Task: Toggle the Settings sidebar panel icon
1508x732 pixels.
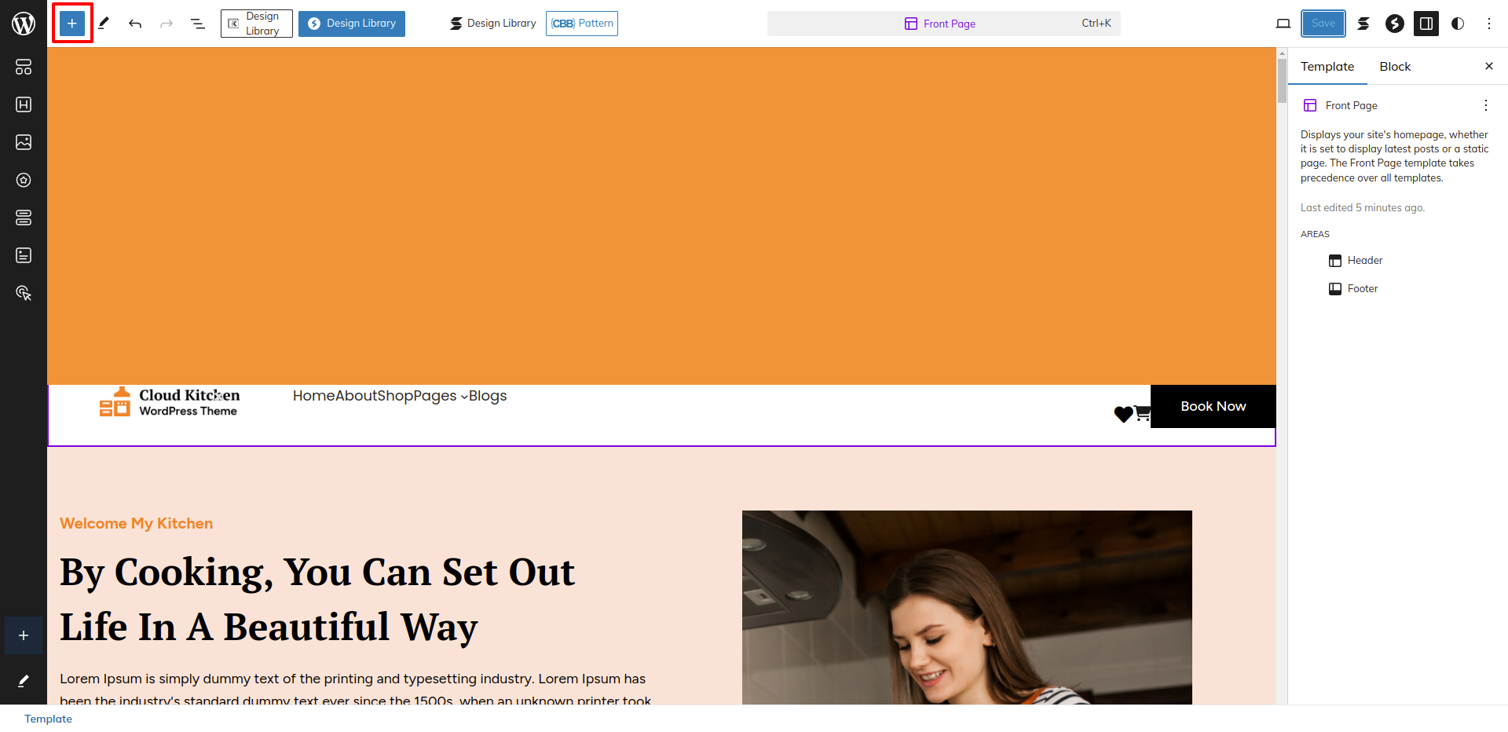Action: (1426, 24)
